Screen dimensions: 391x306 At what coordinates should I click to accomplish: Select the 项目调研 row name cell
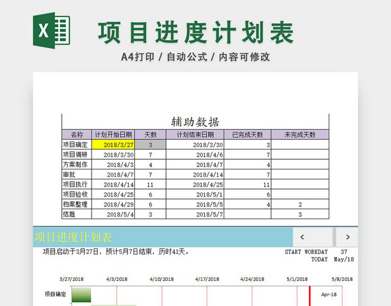coord(77,155)
